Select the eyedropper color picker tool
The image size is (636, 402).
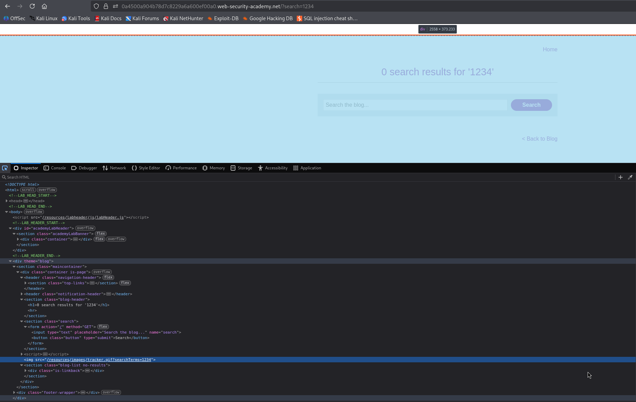click(x=630, y=177)
